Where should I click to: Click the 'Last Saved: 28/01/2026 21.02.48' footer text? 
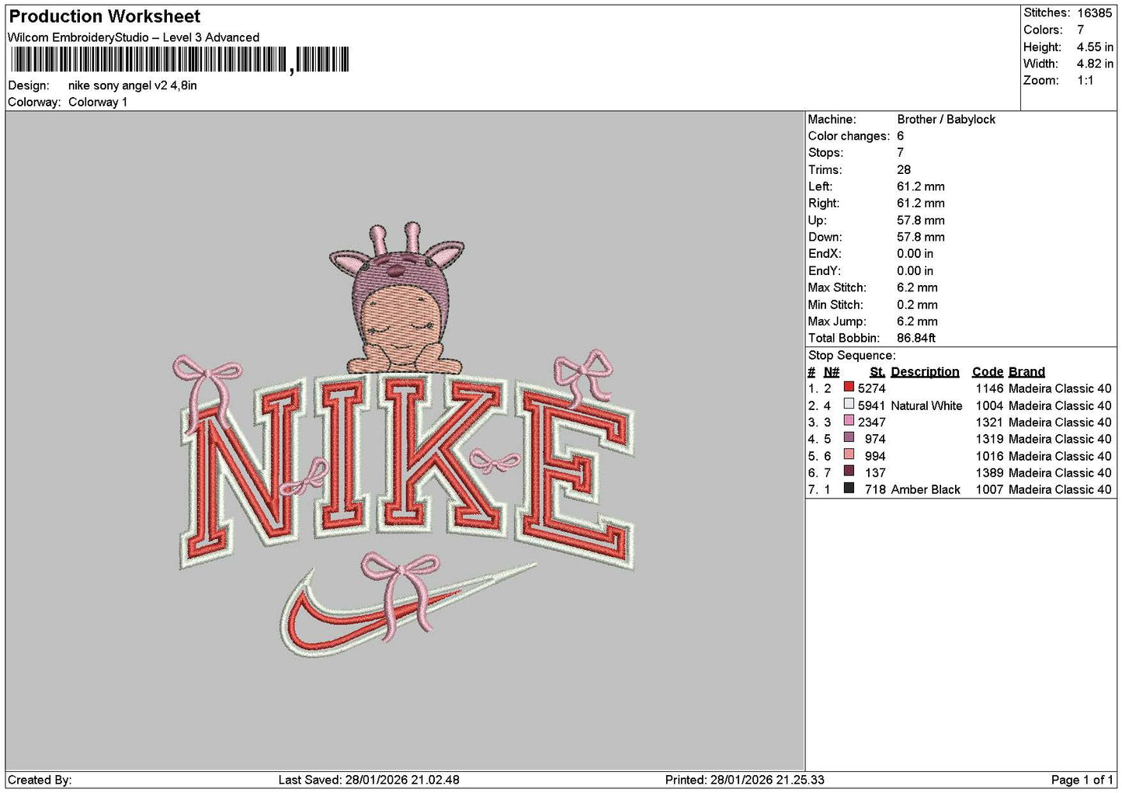369,780
